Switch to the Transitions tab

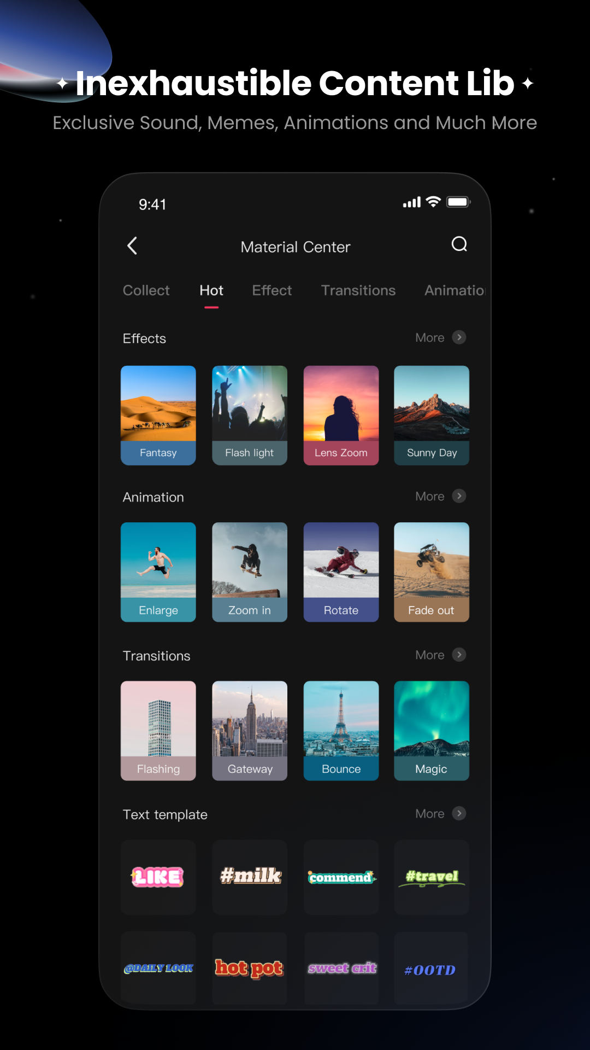(x=358, y=290)
